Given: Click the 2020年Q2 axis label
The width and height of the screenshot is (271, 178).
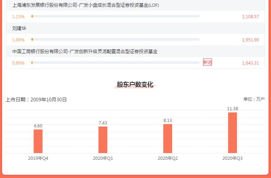Looking at the screenshot, I should pos(168,158).
